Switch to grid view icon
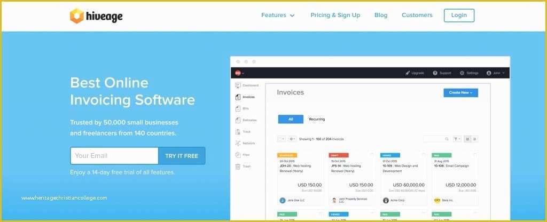Viewport: 547px width, 222px height. [467, 139]
